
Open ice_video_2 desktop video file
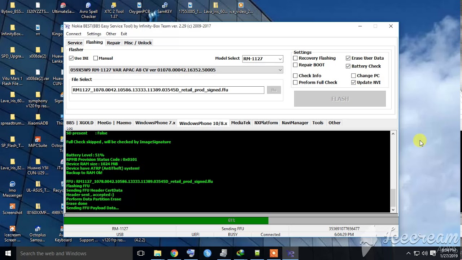coord(241,8)
